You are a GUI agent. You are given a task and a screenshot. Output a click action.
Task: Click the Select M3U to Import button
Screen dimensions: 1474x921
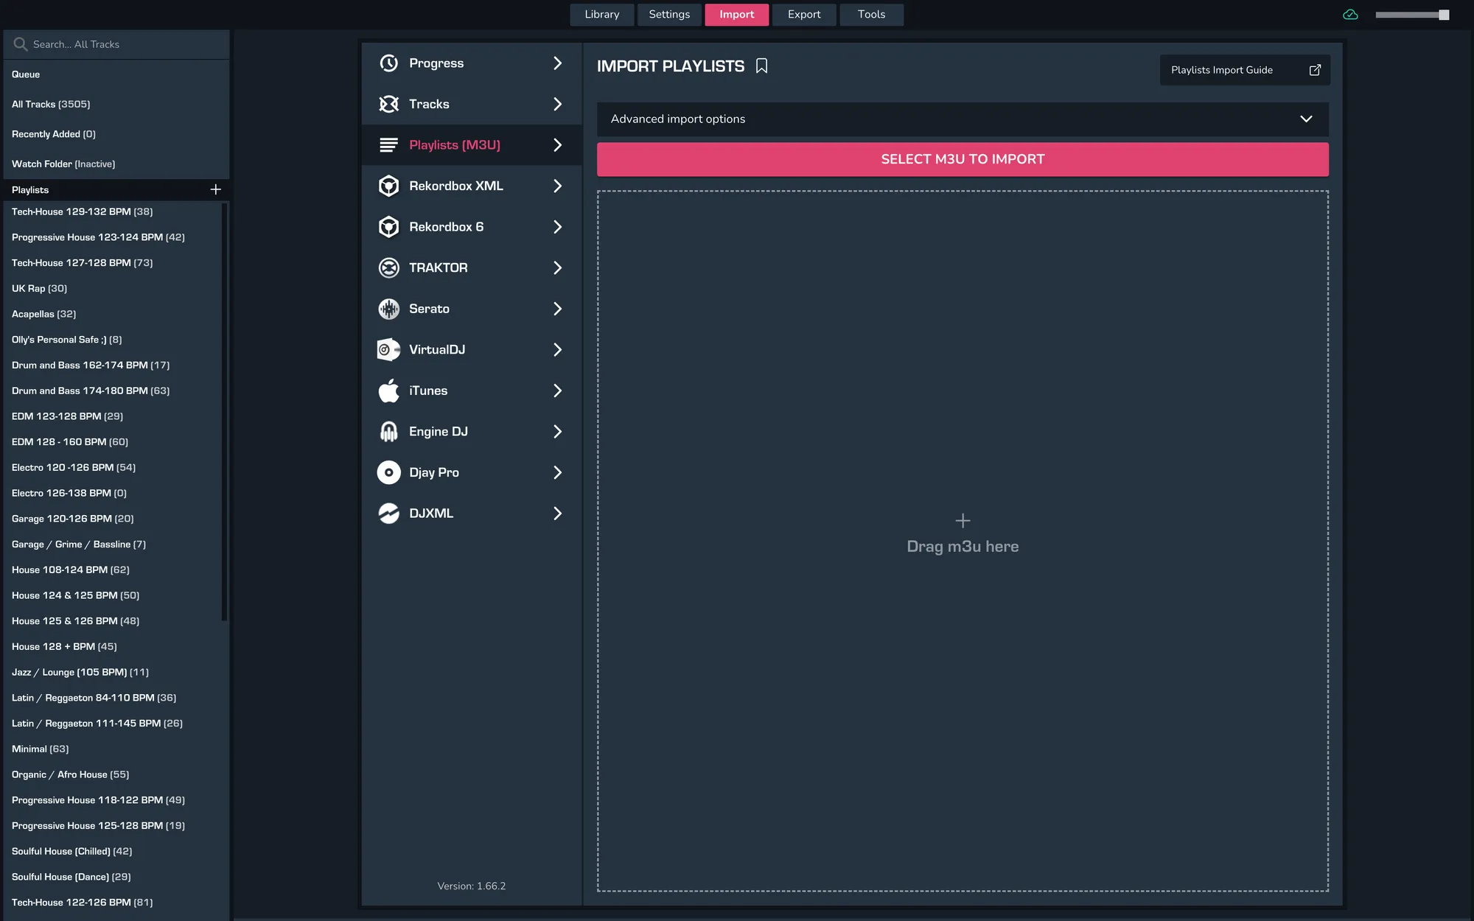pos(962,158)
